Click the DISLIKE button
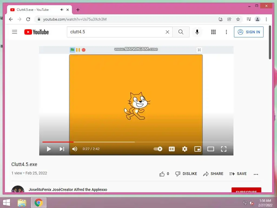Screen dimensions: 277x208 click(x=186, y=174)
